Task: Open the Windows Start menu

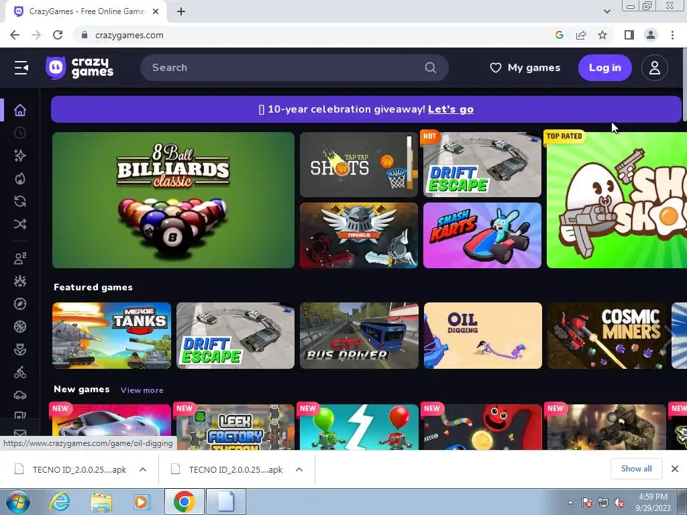Action: pos(18,502)
